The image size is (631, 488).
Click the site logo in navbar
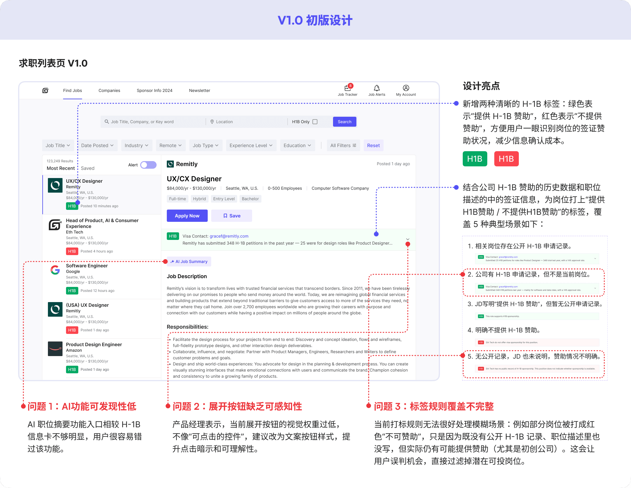[x=45, y=90]
